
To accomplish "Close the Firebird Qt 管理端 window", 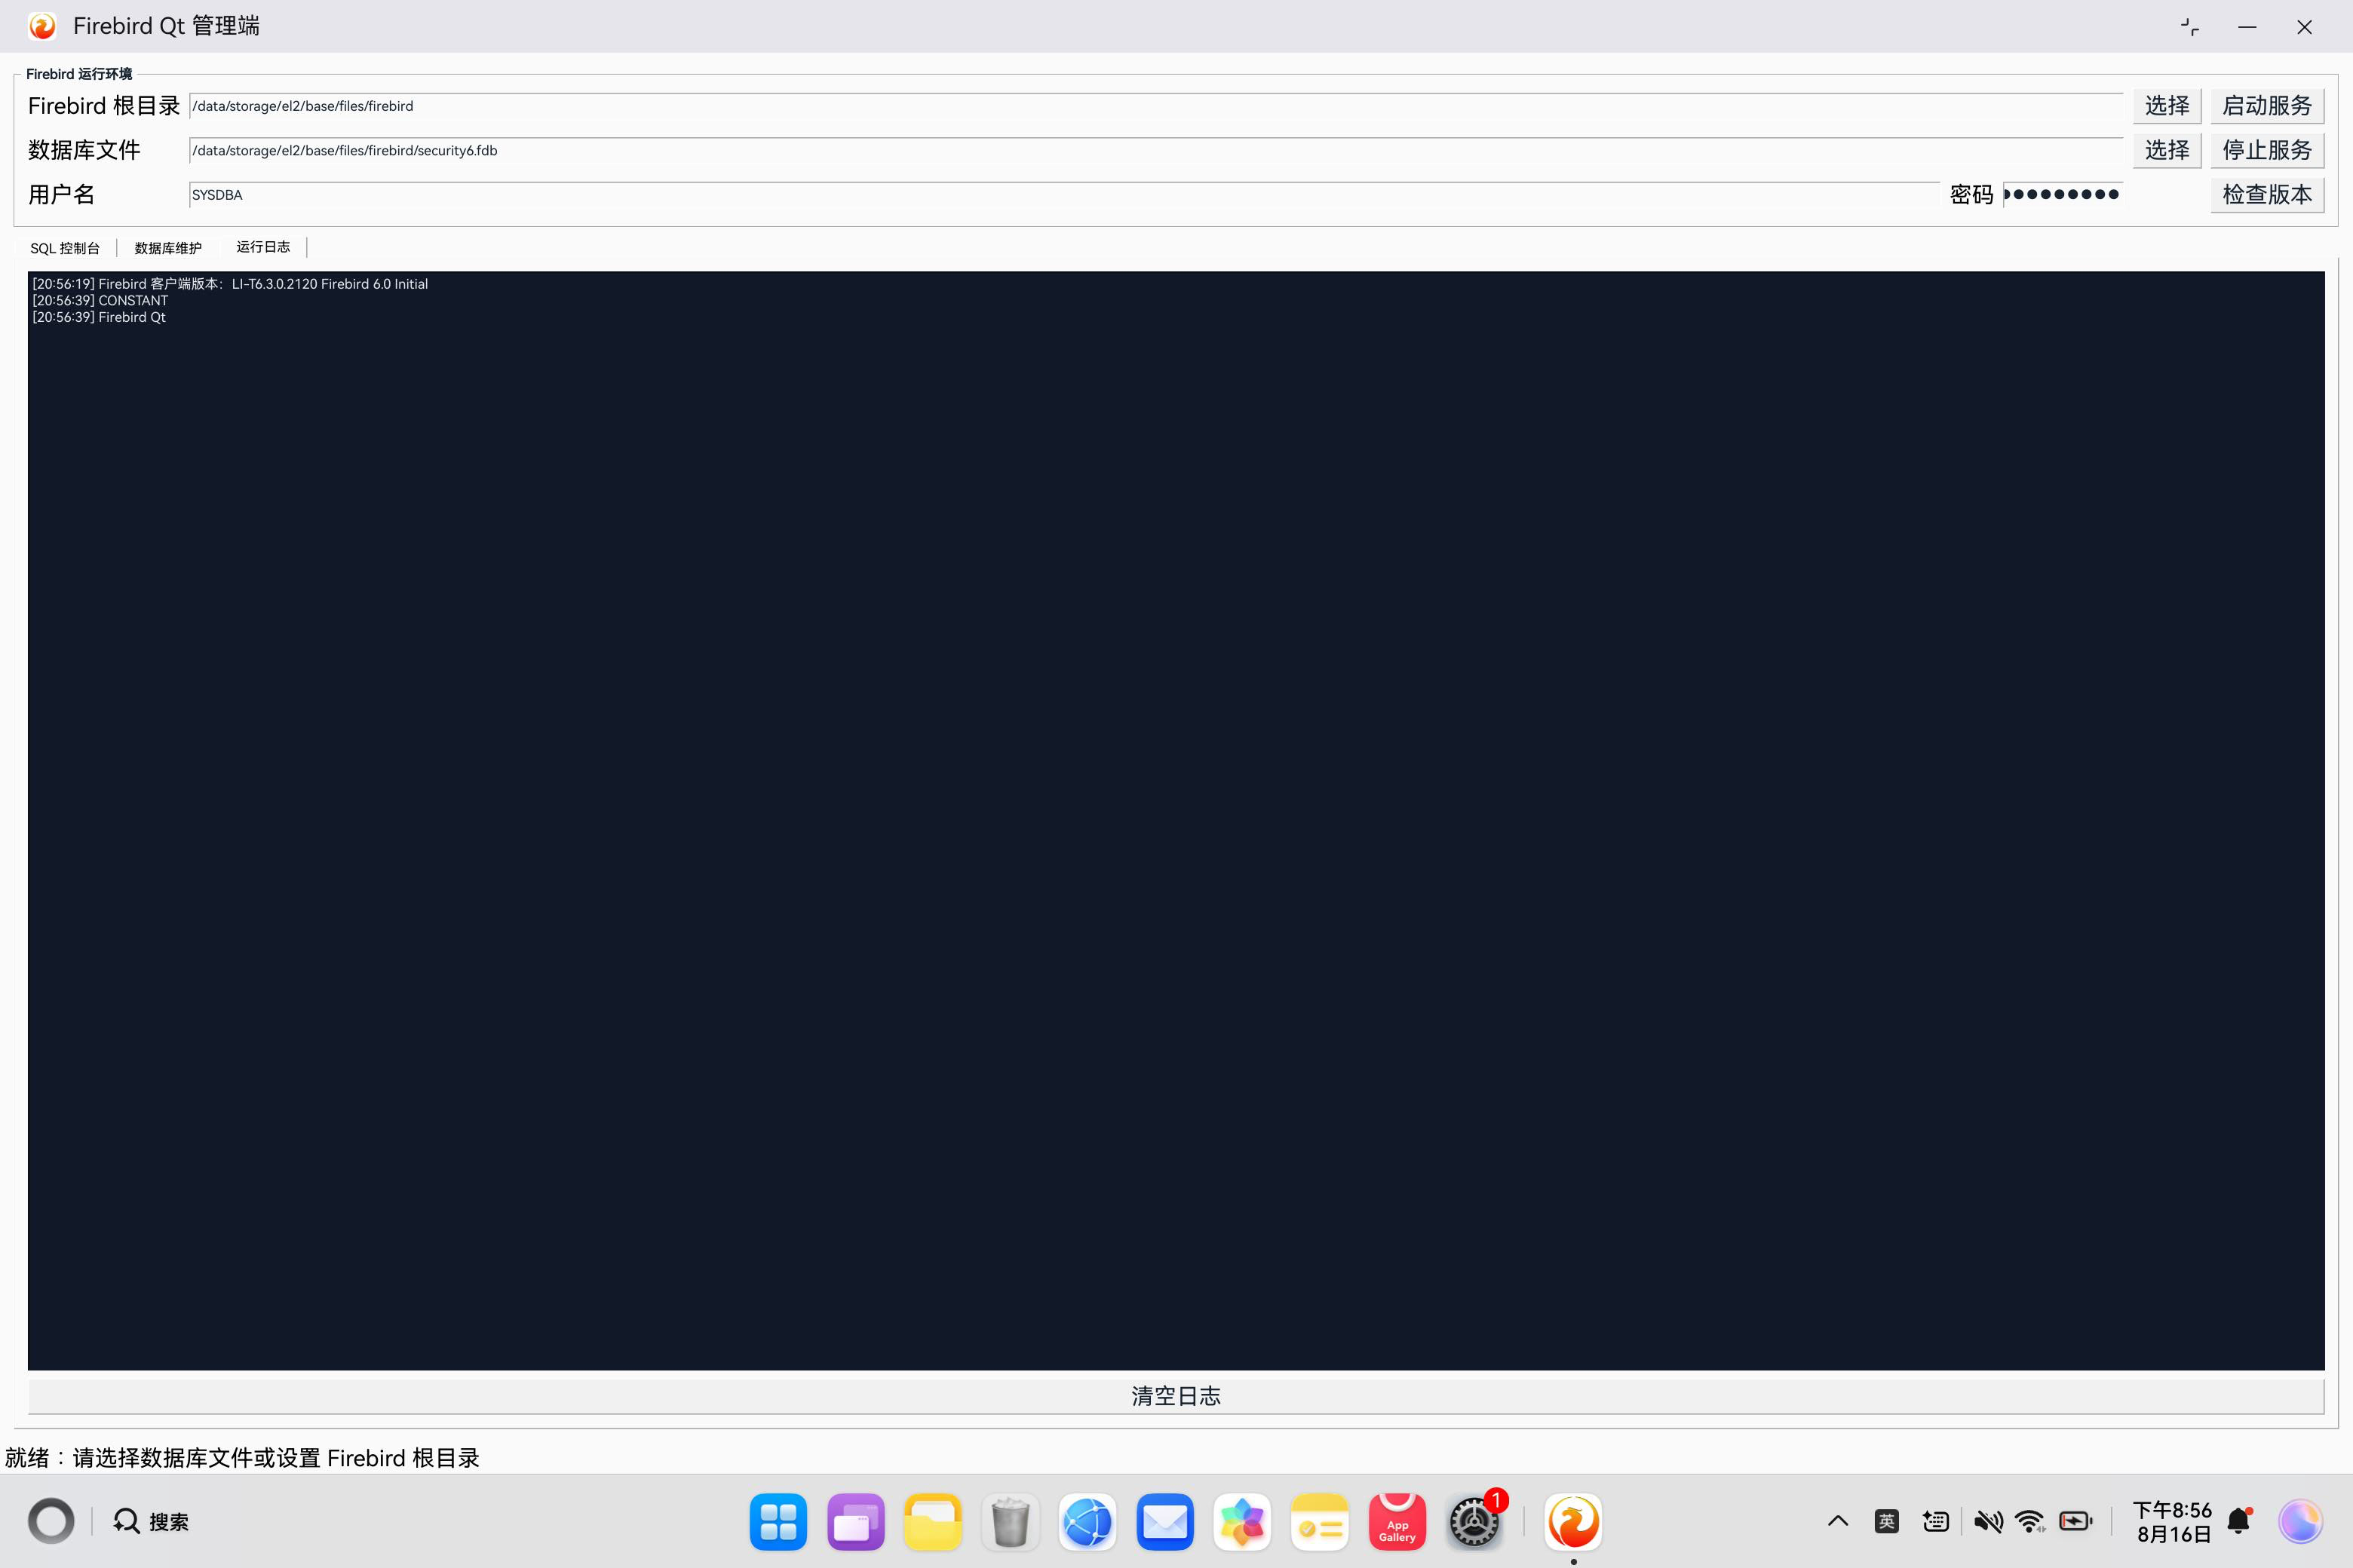I will pos(2304,27).
